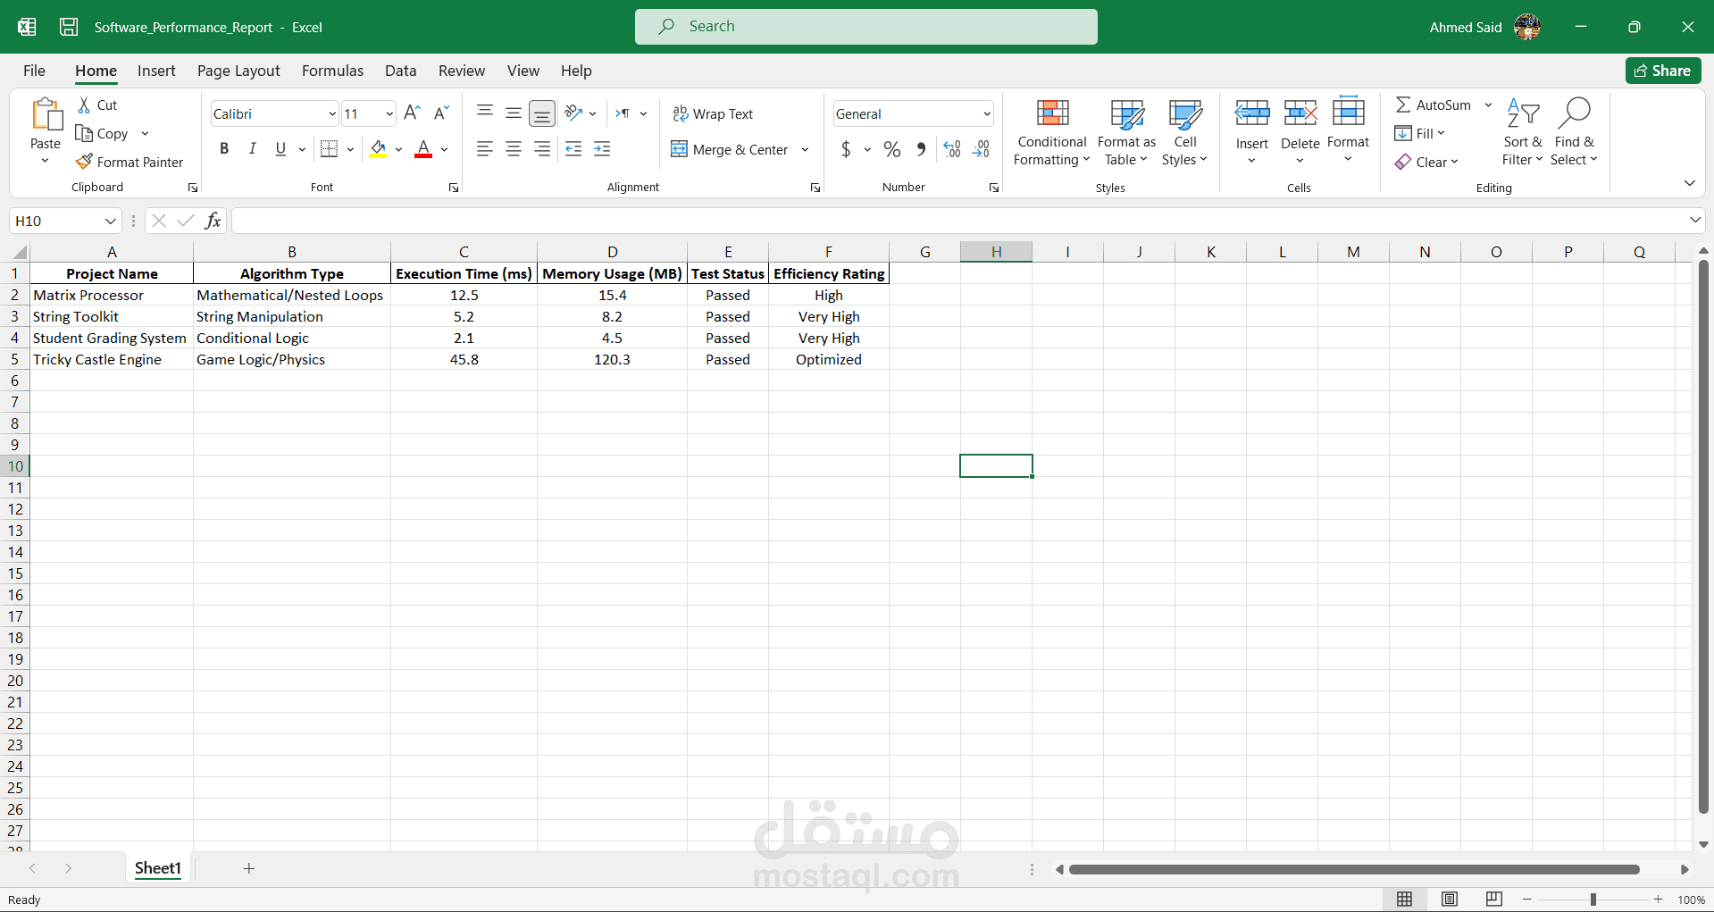Toggle bottom align vertical alignment

(542, 113)
